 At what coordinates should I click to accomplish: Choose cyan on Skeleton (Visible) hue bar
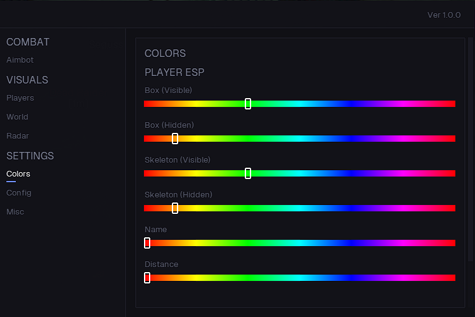click(300, 173)
